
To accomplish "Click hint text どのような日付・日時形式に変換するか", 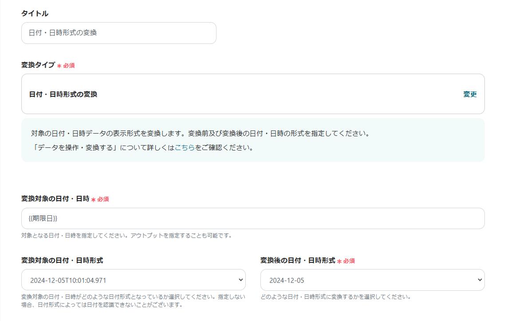I will pyautogui.click(x=335, y=297).
